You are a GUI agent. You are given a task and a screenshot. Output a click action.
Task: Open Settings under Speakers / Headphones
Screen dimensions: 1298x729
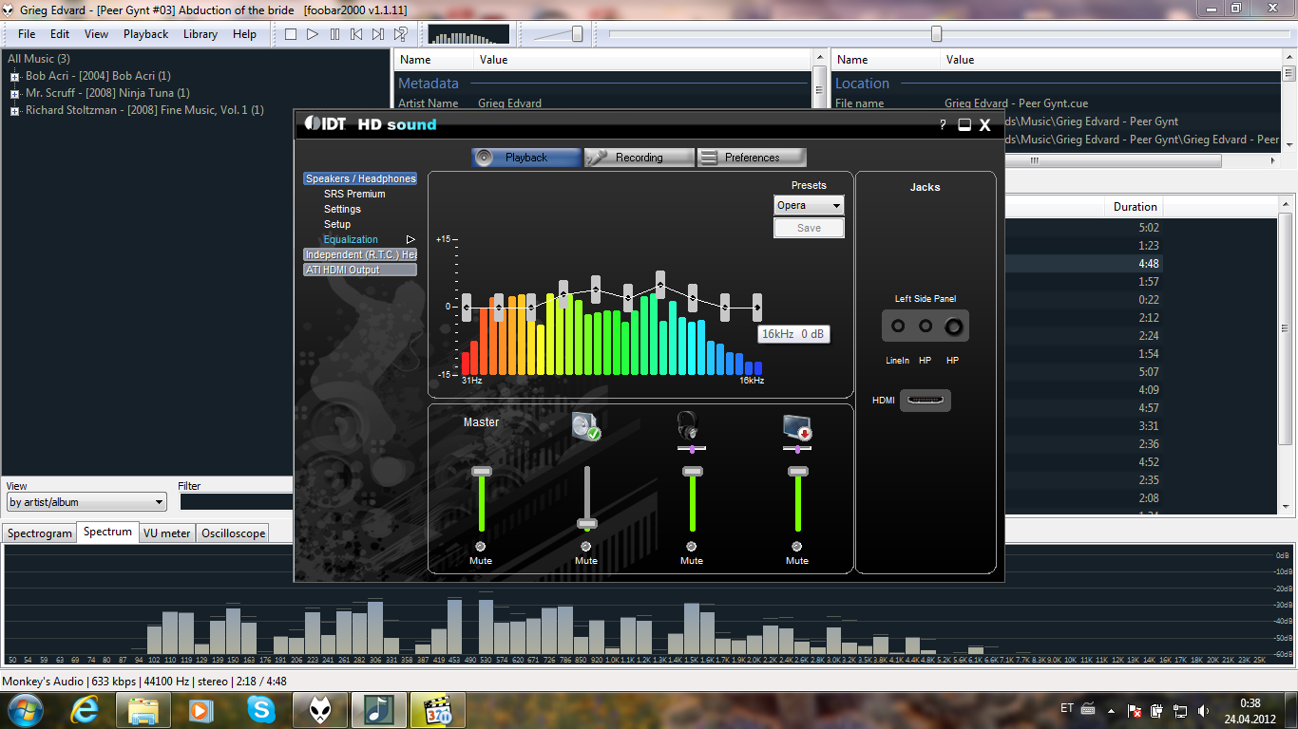[342, 209]
